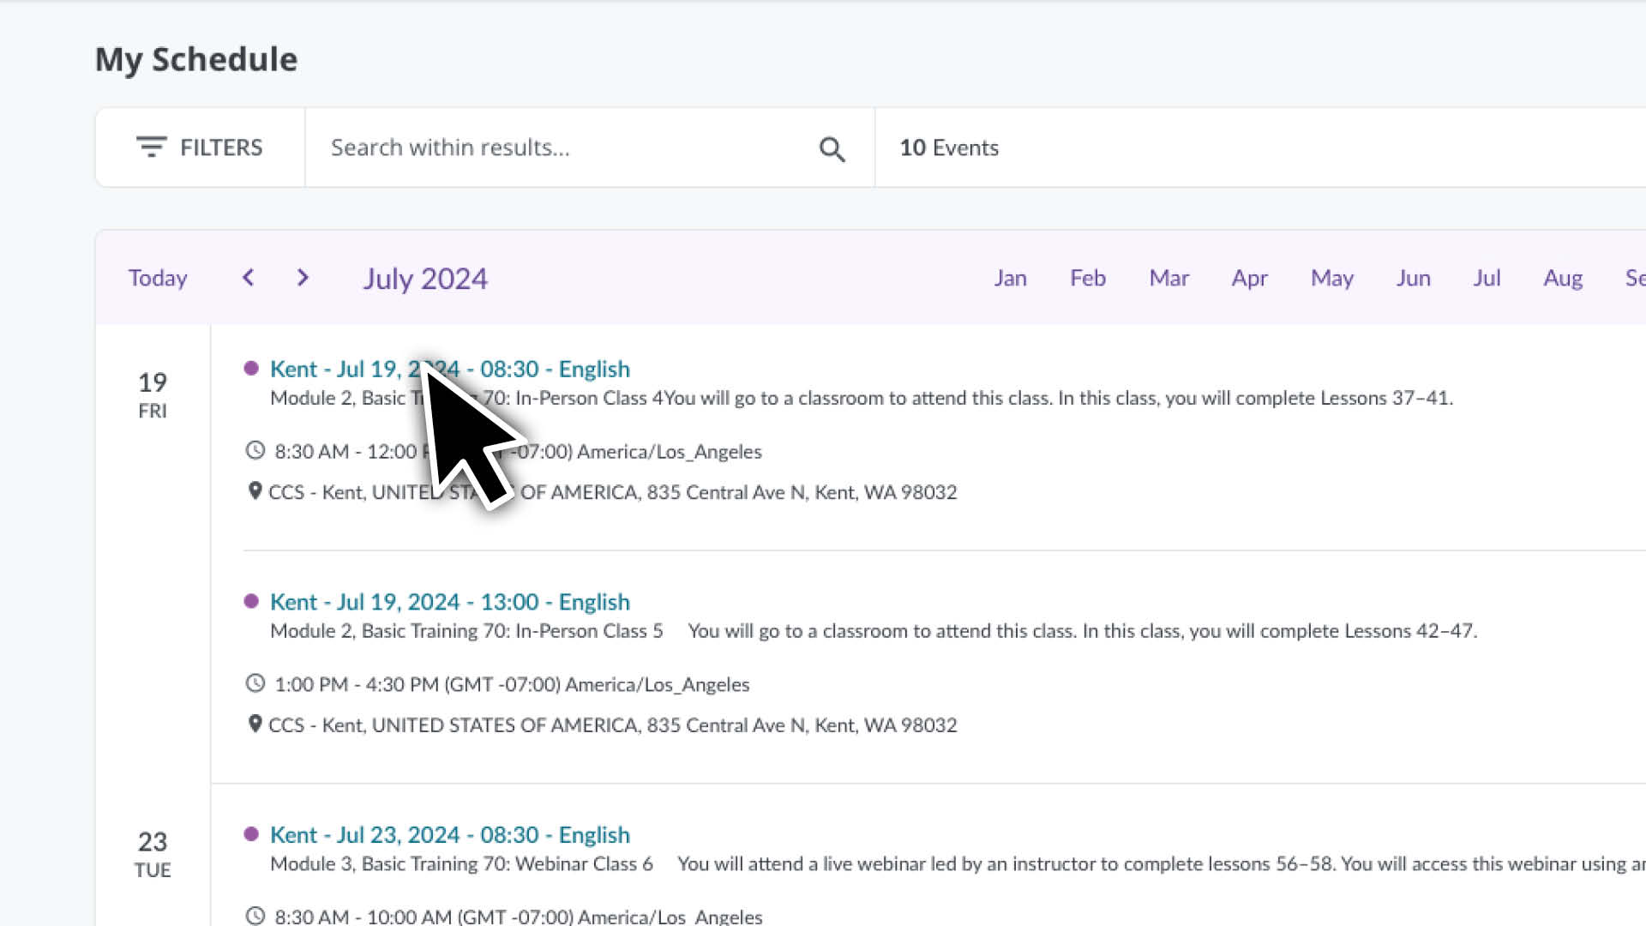Click the search magnifier icon

832,148
